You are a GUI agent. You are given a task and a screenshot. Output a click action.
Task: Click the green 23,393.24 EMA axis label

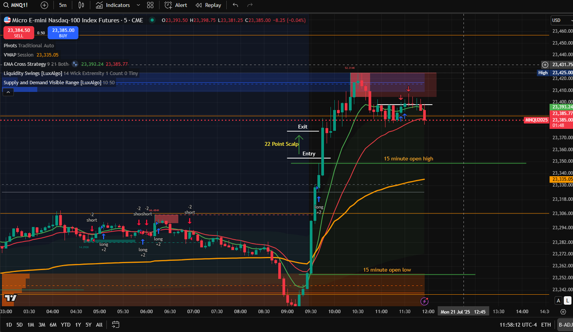(x=561, y=107)
